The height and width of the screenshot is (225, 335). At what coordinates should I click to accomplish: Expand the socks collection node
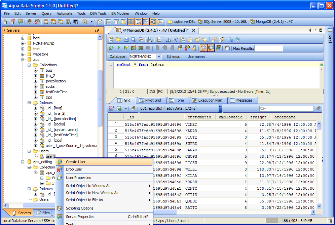pos(35,86)
